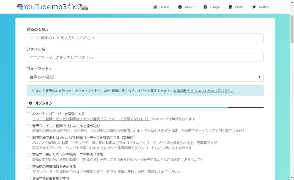This screenshot has height=180, width=294.
Task: Click the page's vertical scrollbar thumb
Action: tap(292, 29)
